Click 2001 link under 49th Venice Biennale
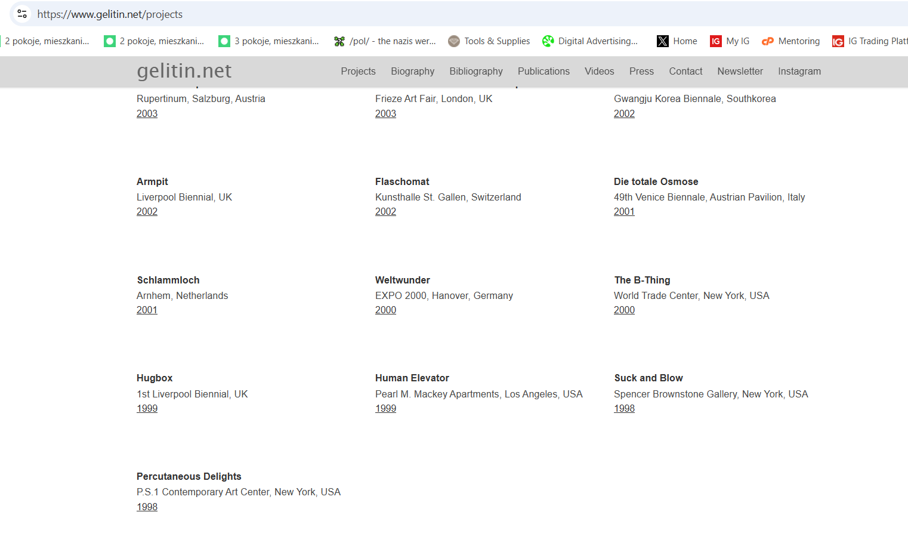The image size is (908, 549). (624, 211)
